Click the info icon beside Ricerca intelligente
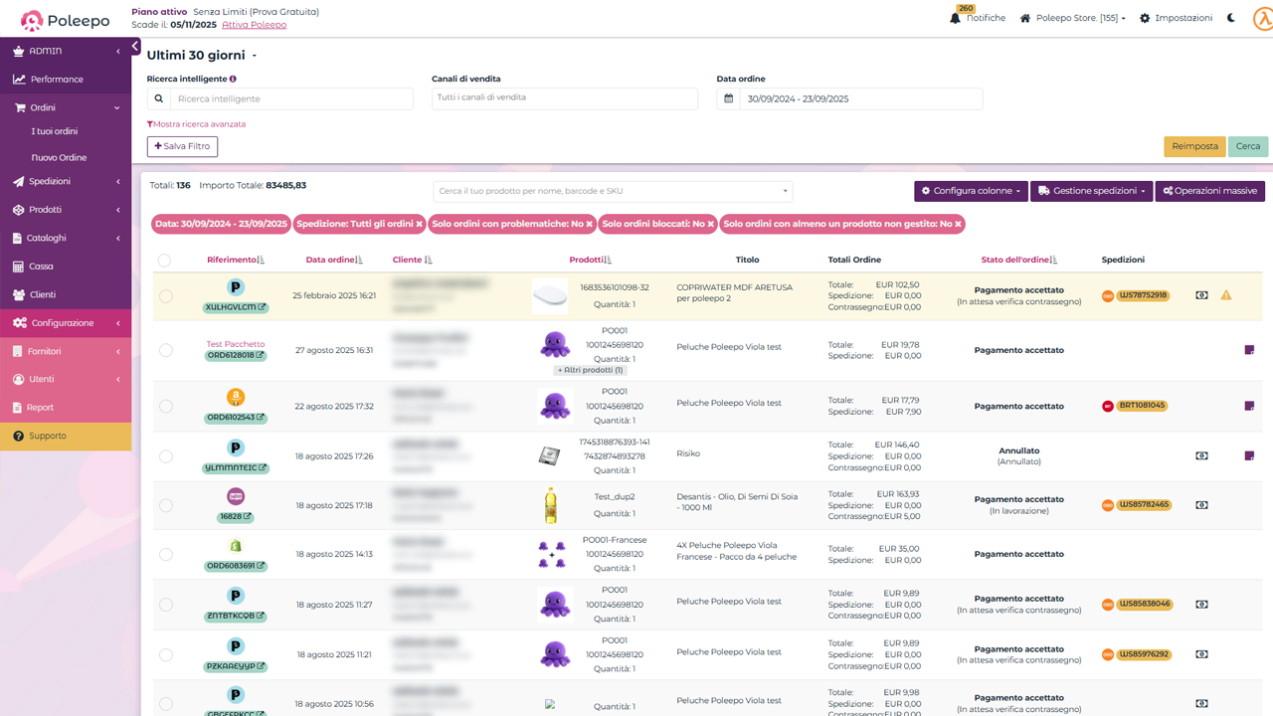This screenshot has width=1273, height=716. coord(233,79)
